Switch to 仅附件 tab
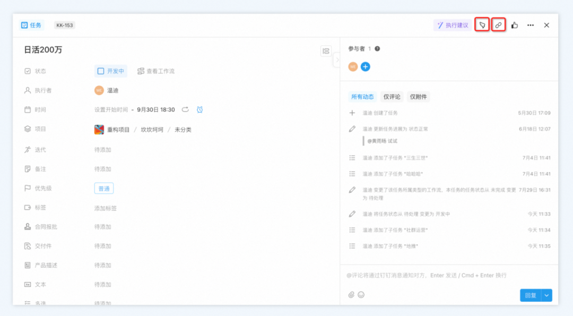This screenshot has height=316, width=573. [x=418, y=97]
